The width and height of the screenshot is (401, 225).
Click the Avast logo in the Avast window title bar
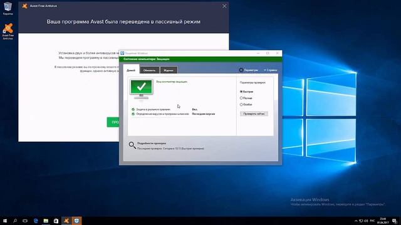tap(24, 6)
